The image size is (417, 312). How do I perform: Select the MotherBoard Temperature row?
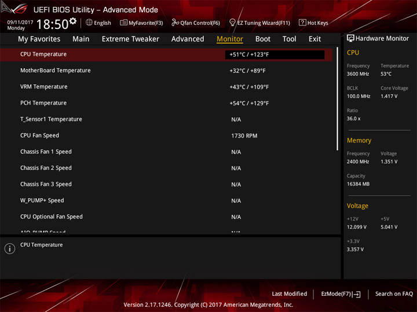(166, 70)
